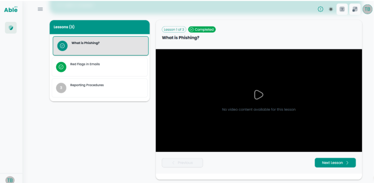Screen dimensions: 374x183
Task: Click the Completed status badge
Action: tap(202, 30)
